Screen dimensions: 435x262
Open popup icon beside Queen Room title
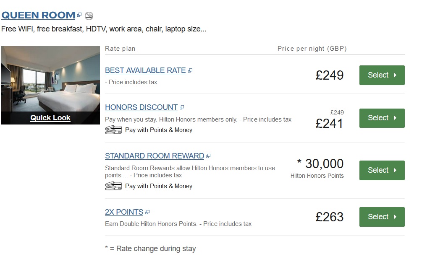click(79, 15)
